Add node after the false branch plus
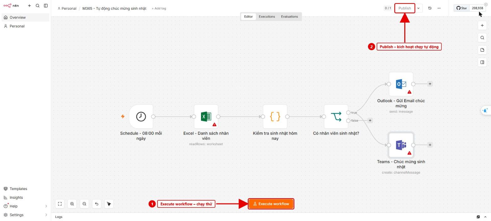The width and height of the screenshot is (491, 221). [370, 120]
